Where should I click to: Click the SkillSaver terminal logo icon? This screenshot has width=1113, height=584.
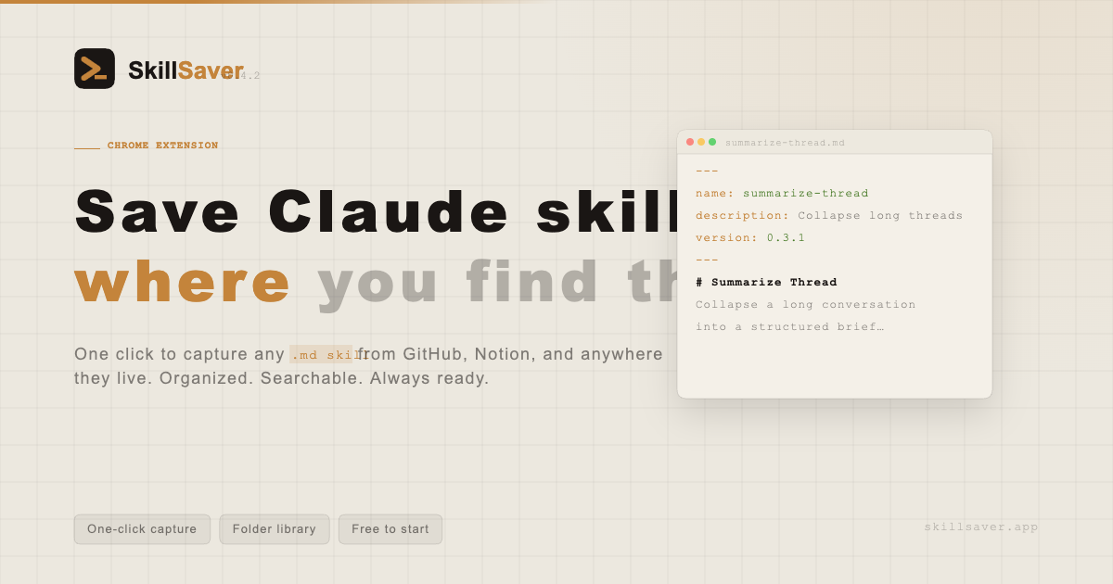(95, 69)
